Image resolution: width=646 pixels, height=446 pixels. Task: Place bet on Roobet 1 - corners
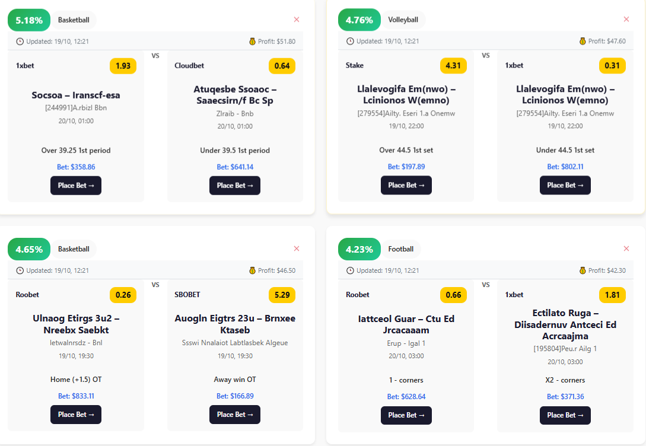pyautogui.click(x=406, y=415)
